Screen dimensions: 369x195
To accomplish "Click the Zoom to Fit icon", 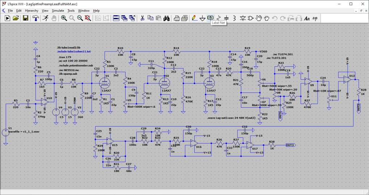I will 88,18.
